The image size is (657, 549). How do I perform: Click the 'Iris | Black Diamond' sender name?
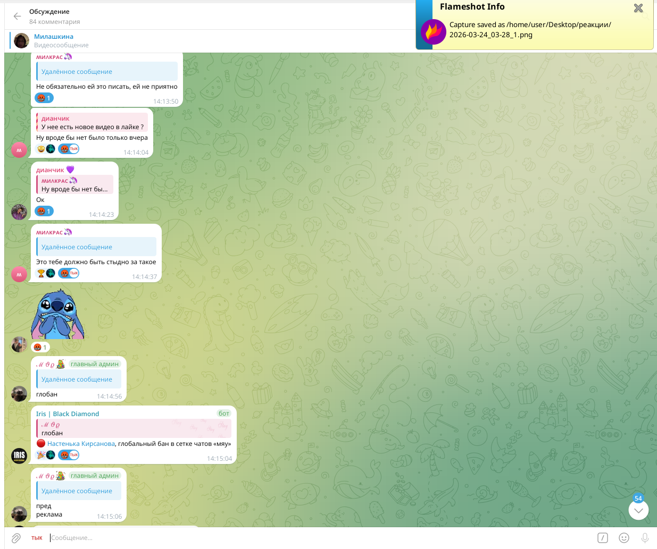tap(68, 414)
